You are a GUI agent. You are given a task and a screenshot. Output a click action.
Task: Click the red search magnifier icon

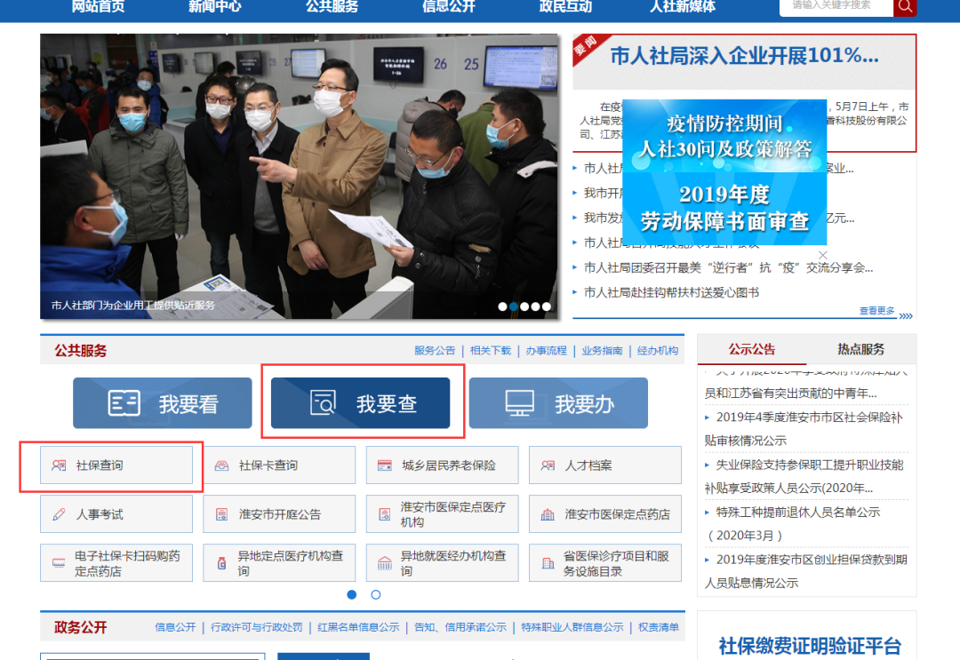tap(905, 6)
